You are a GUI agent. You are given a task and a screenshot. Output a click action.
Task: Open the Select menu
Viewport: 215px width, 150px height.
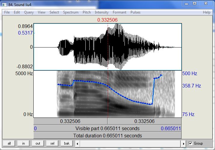54,12
